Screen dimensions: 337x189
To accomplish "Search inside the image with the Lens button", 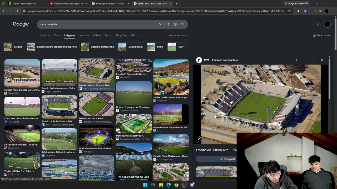I will click(x=199, y=138).
